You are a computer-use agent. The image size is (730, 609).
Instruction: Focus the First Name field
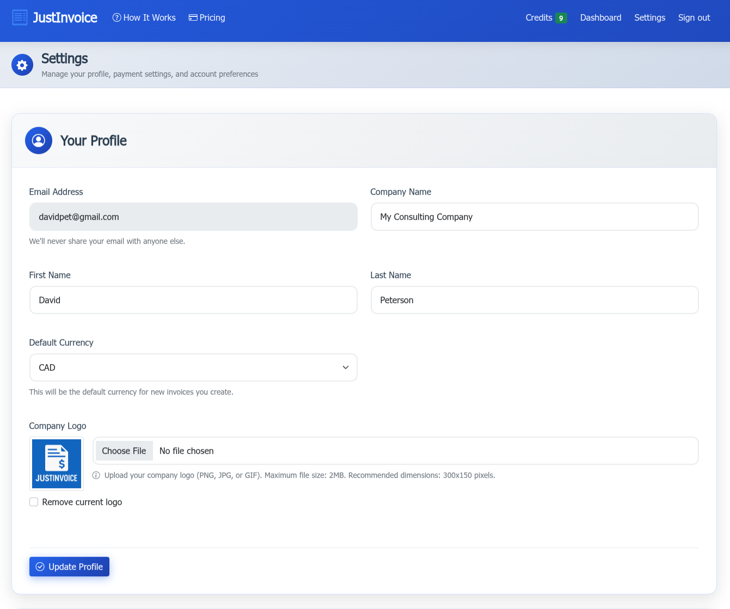pyautogui.click(x=193, y=300)
